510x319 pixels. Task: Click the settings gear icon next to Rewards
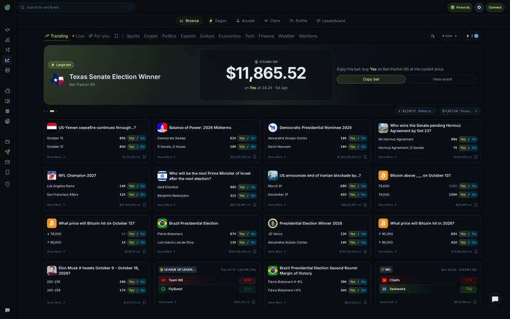479,7
